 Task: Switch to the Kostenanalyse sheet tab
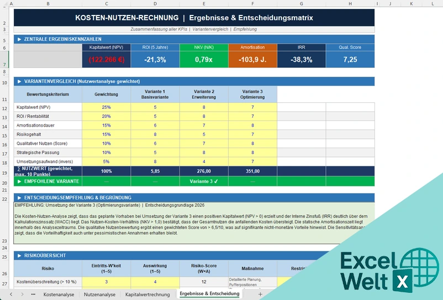pos(59,294)
